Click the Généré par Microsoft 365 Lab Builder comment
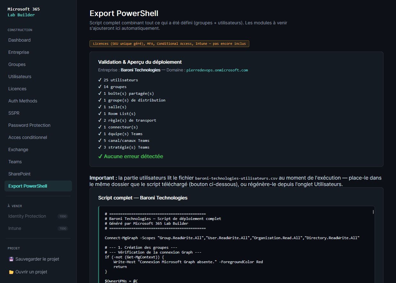Image resolution: width=396 pixels, height=283 pixels. [x=146, y=223]
